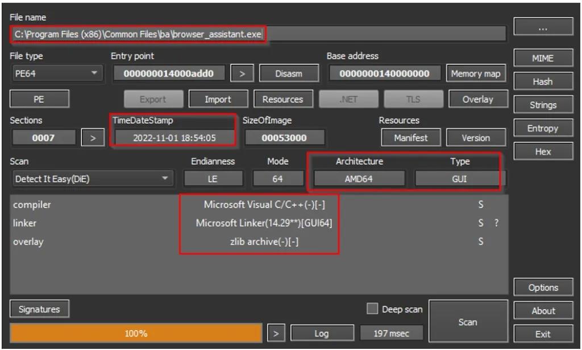Click the Overlay button

(478, 99)
